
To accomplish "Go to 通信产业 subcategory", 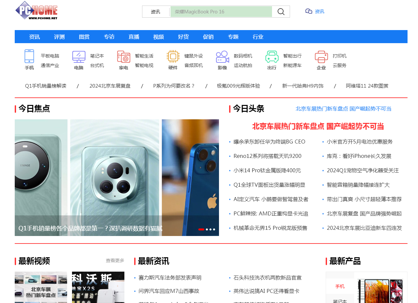I will 50,65.
